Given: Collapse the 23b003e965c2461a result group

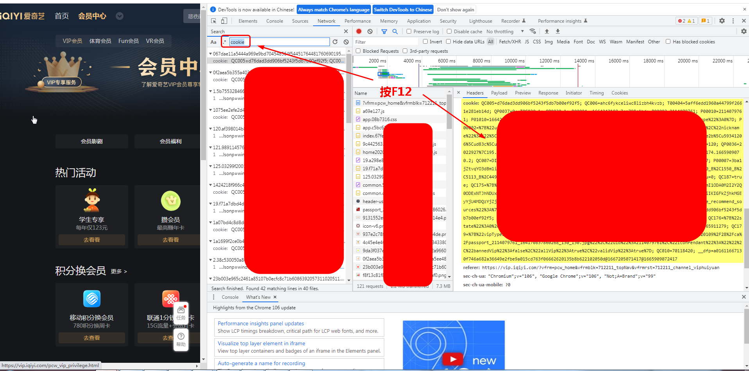Looking at the screenshot, I should 211,278.
